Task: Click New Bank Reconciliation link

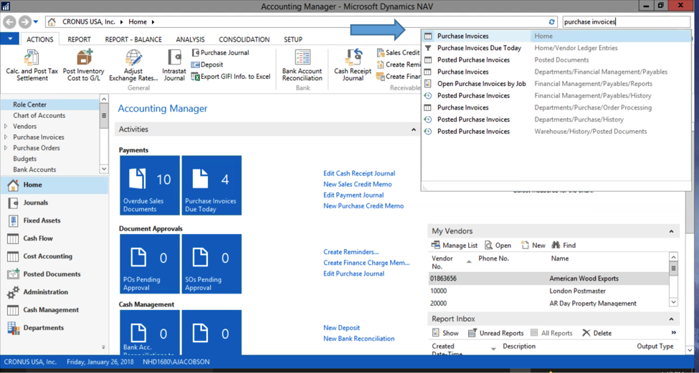Action: tap(359, 339)
